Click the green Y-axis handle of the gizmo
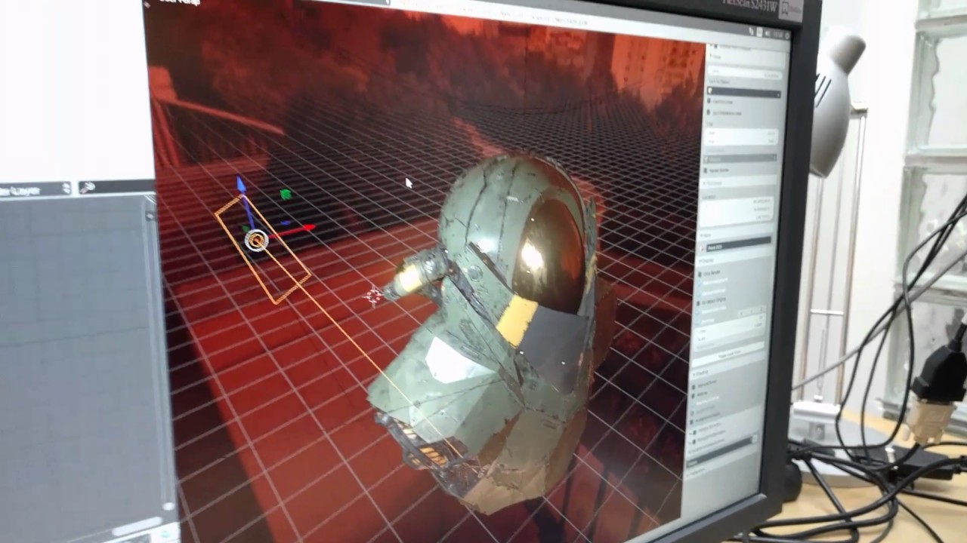The height and width of the screenshot is (543, 967). [286, 195]
